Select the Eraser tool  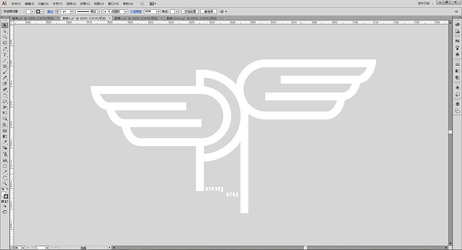(x=5, y=89)
